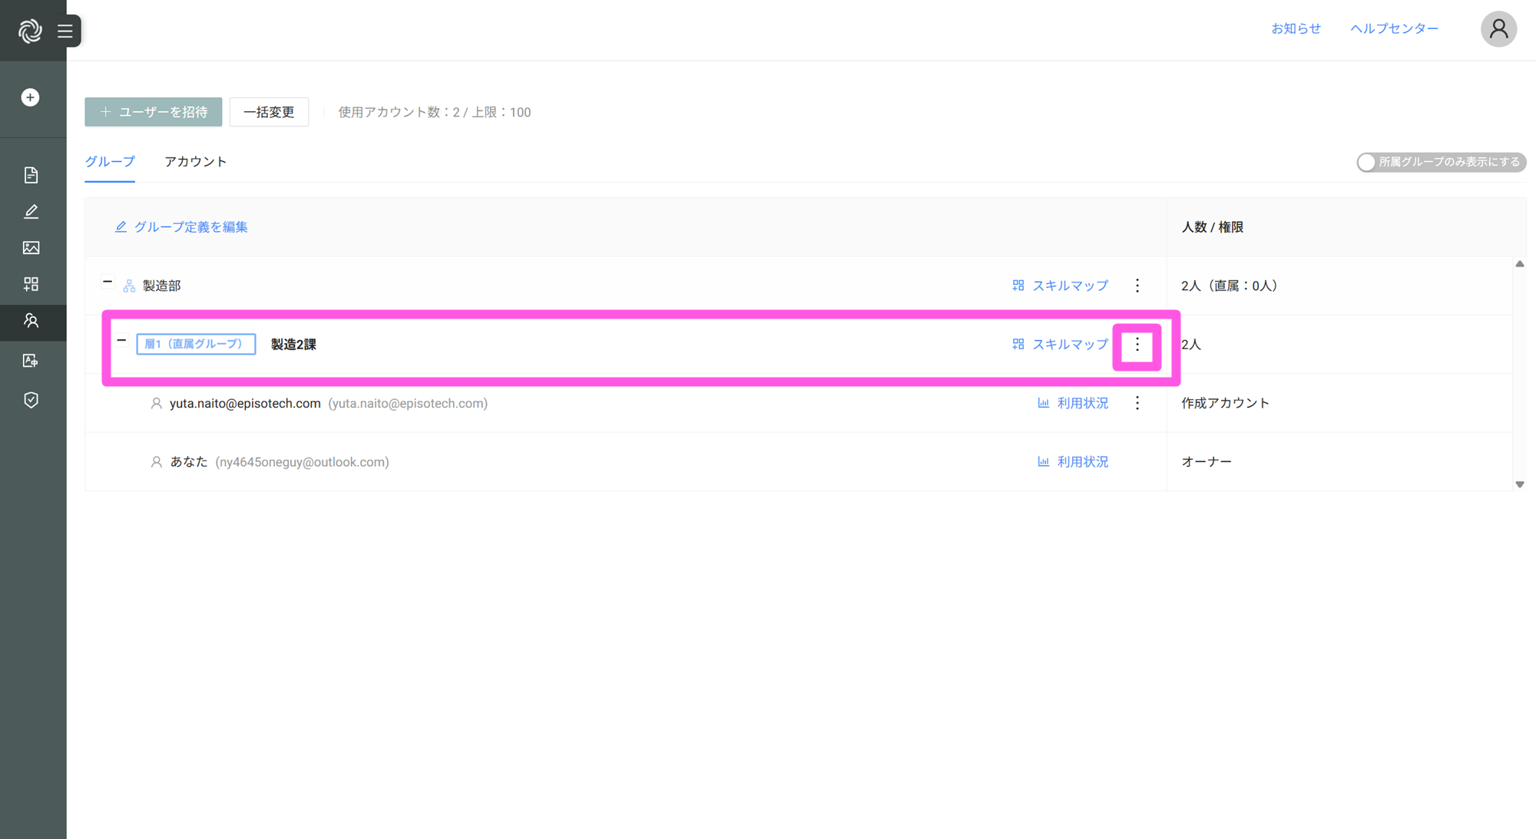This screenshot has height=839, width=1536.
Task: Click the scrollbar down arrow in list
Action: coord(1519,484)
